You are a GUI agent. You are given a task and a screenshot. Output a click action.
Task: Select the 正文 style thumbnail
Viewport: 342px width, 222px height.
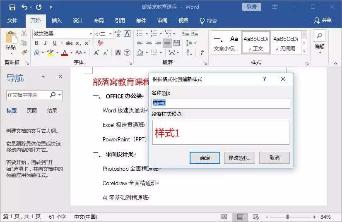pyautogui.click(x=256, y=43)
